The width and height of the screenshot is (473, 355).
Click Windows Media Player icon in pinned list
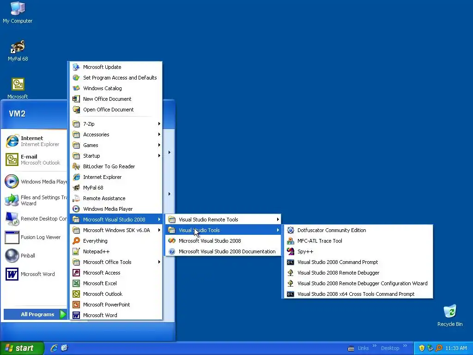pos(12,181)
